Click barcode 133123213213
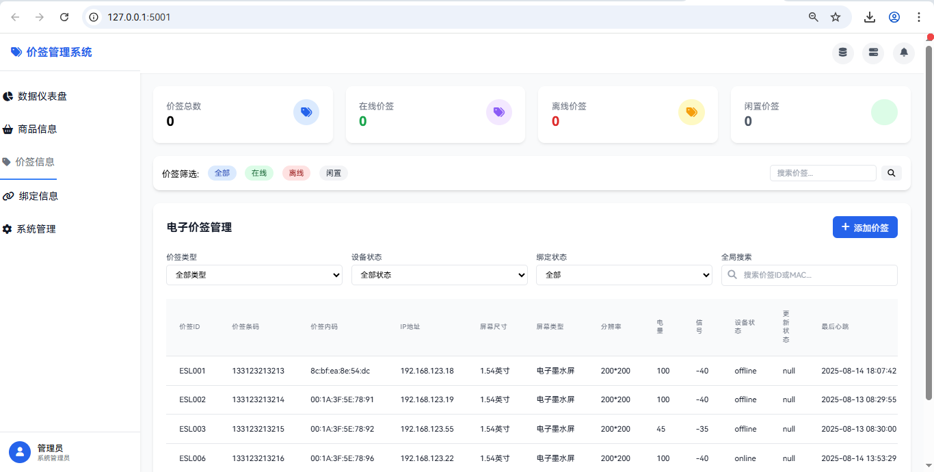Screen dimensions: 934x472 tap(258, 371)
